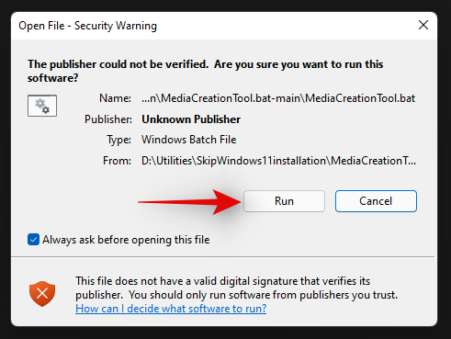This screenshot has width=451, height=339.
Task: Open the How can I decide link
Action: (171, 309)
